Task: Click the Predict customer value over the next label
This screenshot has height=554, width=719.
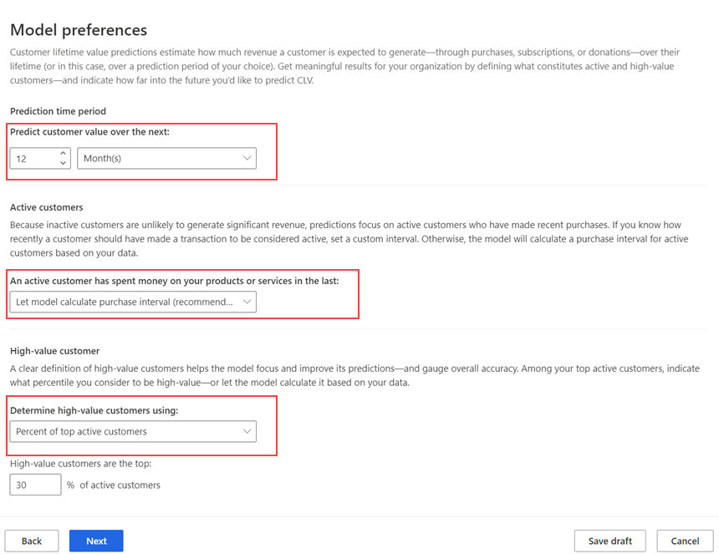Action: tap(90, 132)
